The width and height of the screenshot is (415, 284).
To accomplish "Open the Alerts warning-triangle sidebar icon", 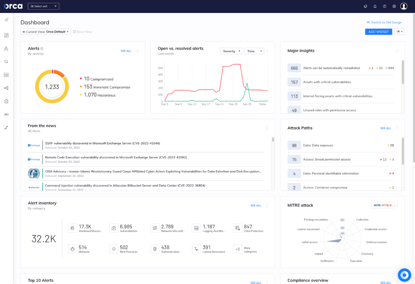I will 6,49.
